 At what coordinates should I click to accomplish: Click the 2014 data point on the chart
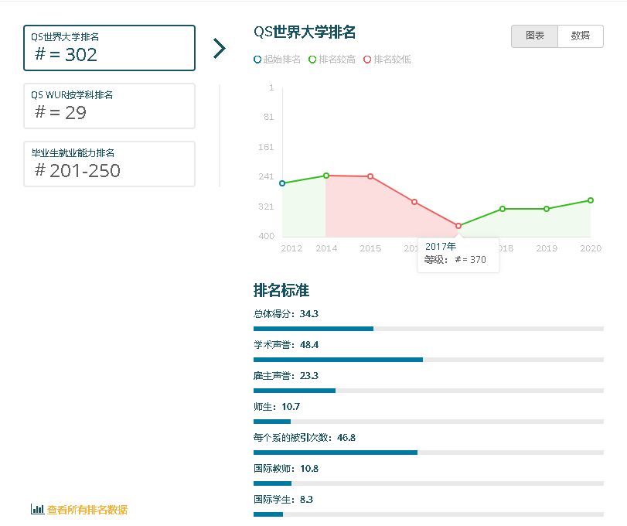(x=327, y=174)
